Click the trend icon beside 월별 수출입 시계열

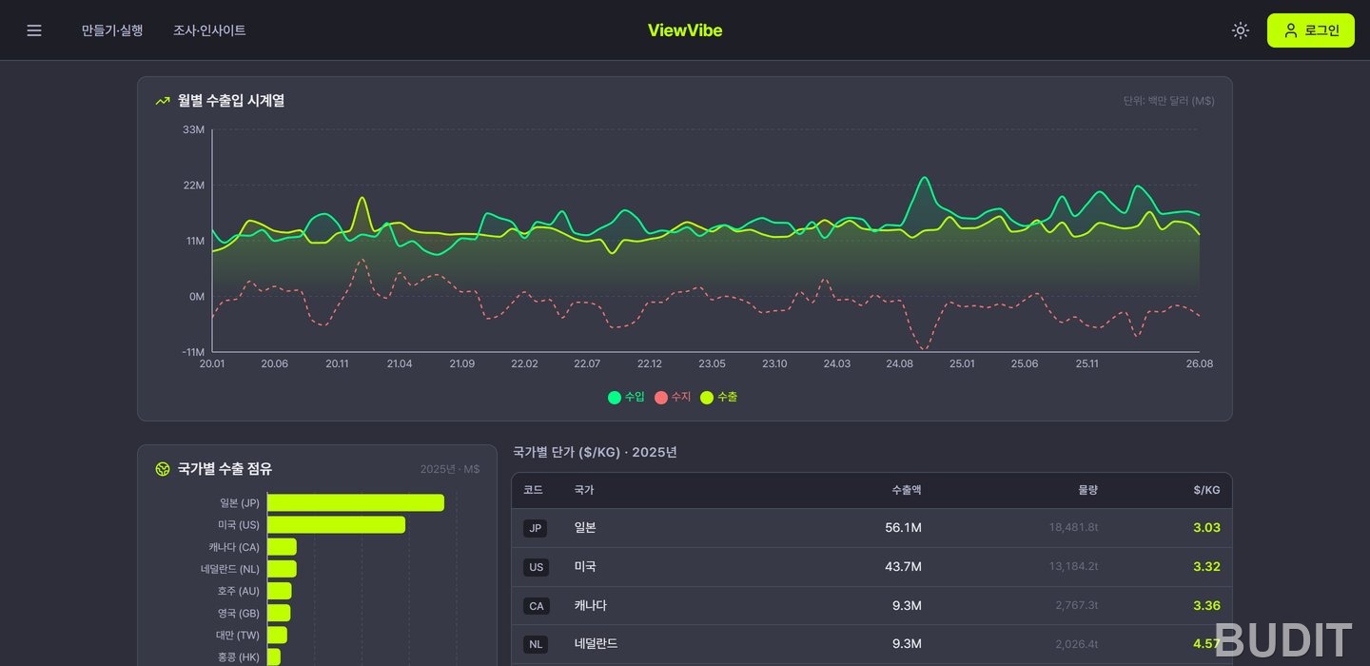pos(163,101)
